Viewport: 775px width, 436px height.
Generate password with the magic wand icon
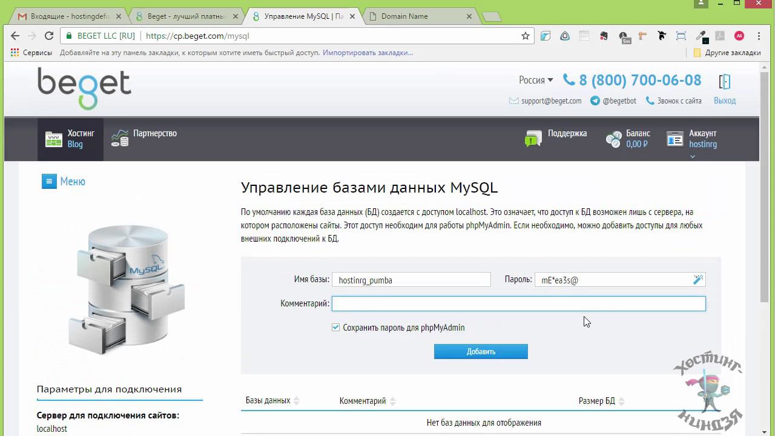pyautogui.click(x=698, y=279)
